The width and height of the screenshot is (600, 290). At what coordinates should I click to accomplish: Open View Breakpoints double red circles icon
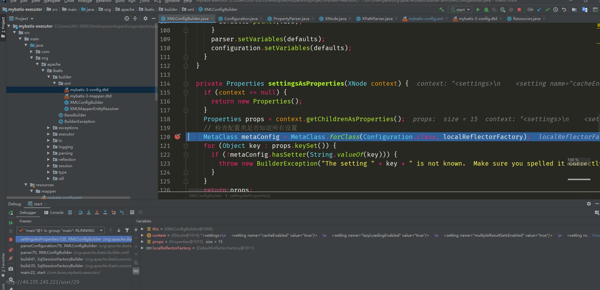pos(11,250)
